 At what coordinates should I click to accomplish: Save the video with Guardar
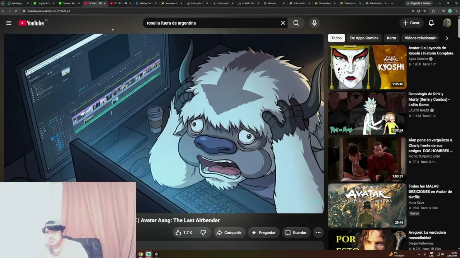tap(296, 233)
